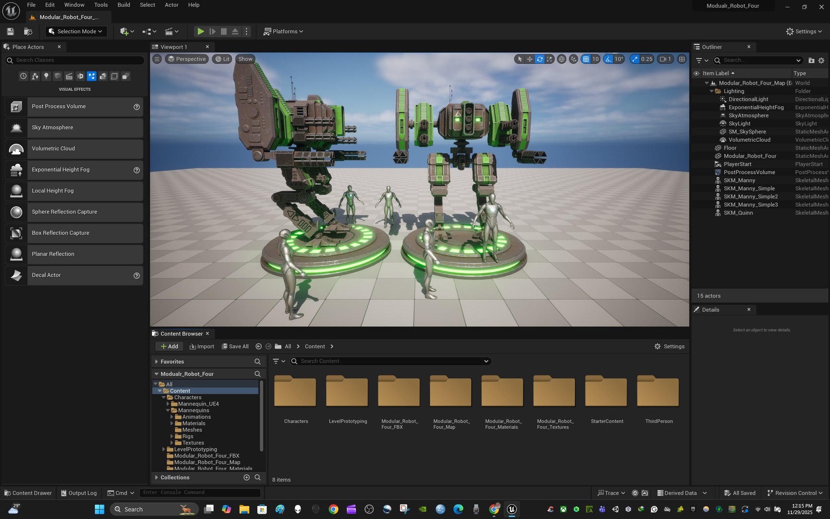Select Post Process Volume actor entry
The width and height of the screenshot is (830, 519).
(x=74, y=107)
